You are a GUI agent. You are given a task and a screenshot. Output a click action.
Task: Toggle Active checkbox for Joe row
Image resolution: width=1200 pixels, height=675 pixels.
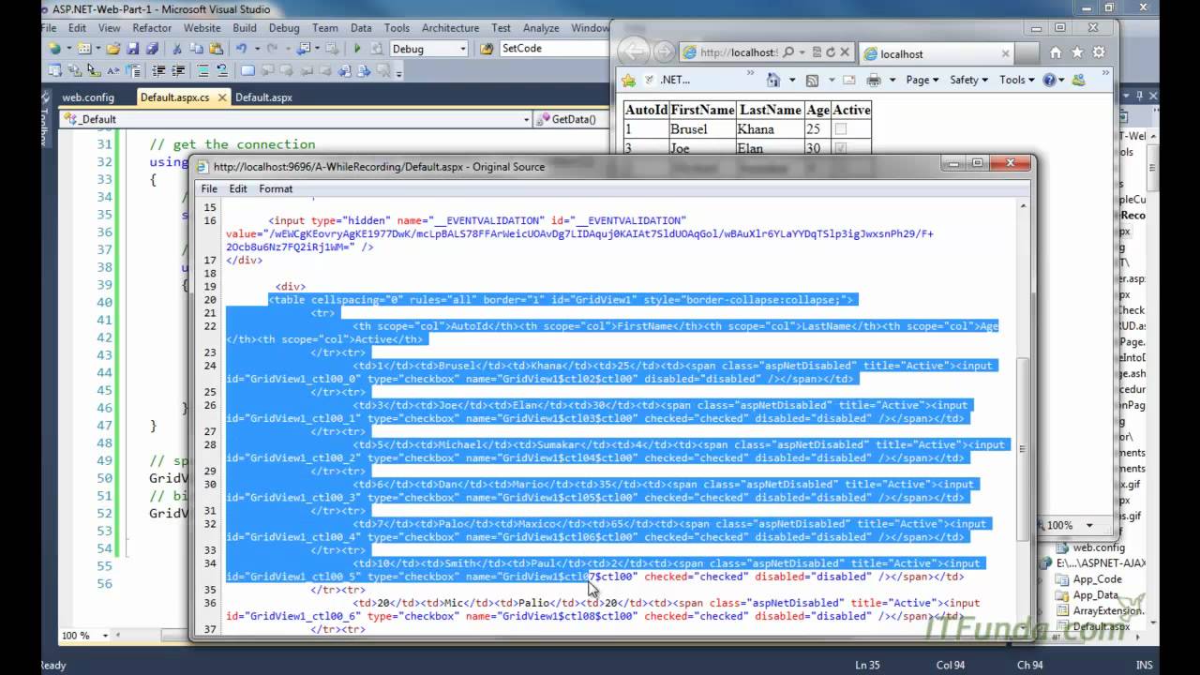pos(840,148)
